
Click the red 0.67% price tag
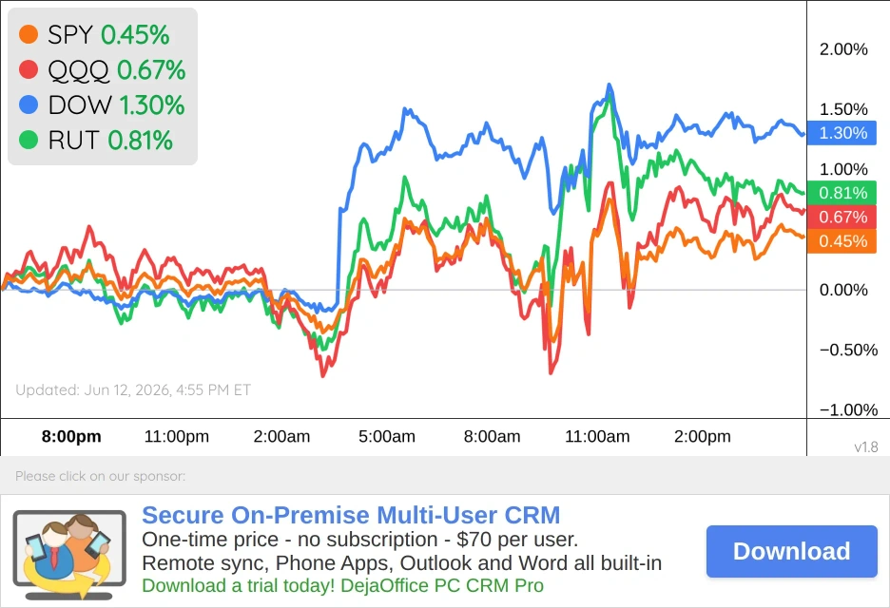click(842, 217)
